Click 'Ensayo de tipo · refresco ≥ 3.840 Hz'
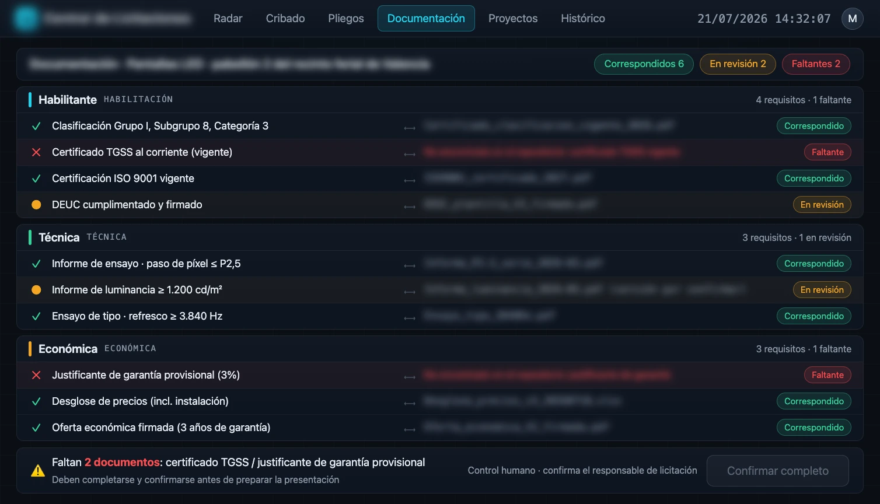This screenshot has width=880, height=504. coord(137,316)
